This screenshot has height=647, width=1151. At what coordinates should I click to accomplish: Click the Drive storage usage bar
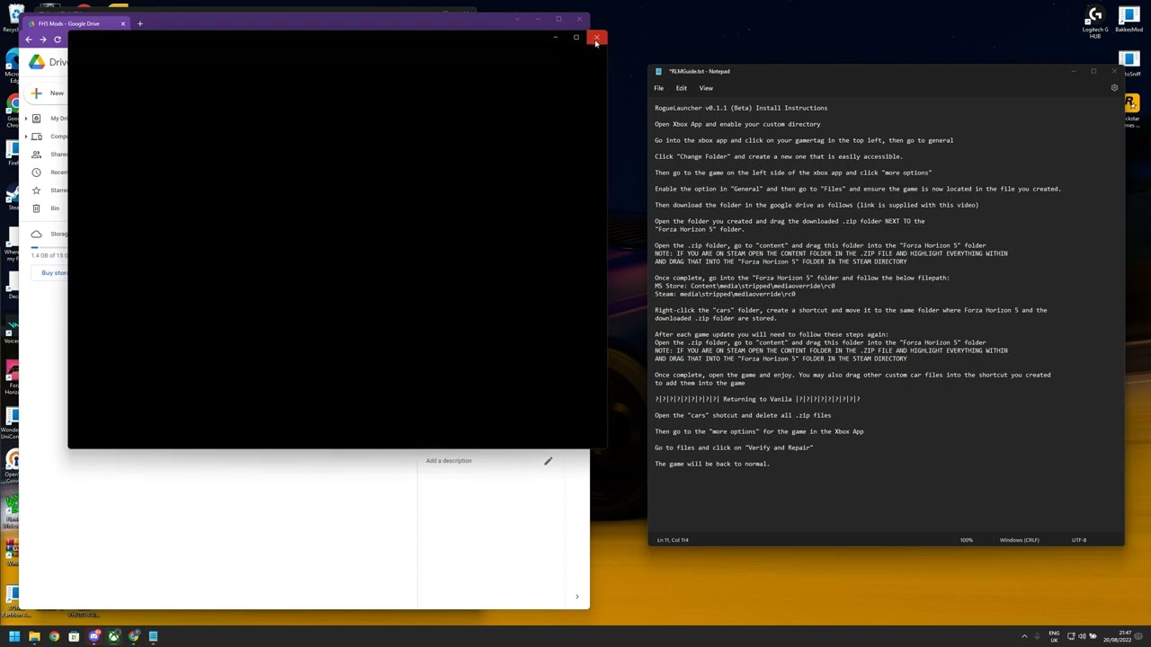tap(49, 247)
